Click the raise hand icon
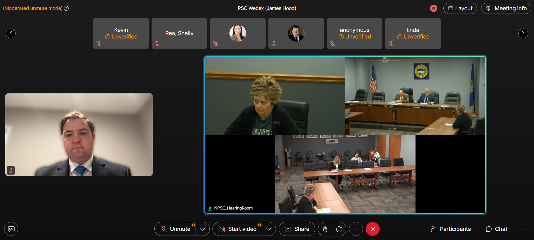 325,229
